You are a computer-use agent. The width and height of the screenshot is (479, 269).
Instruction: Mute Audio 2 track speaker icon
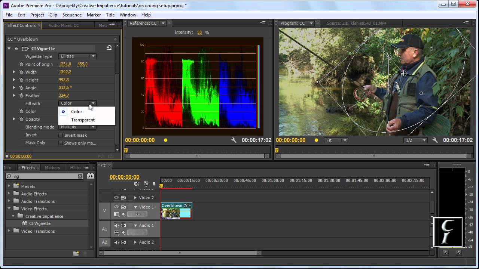(x=116, y=242)
